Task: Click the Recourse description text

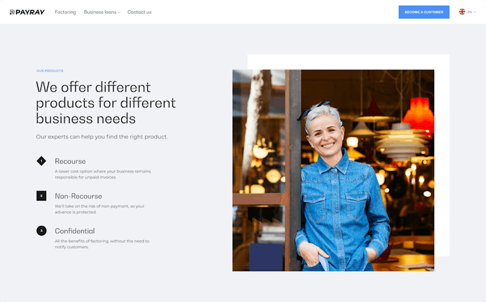Action: click(103, 174)
